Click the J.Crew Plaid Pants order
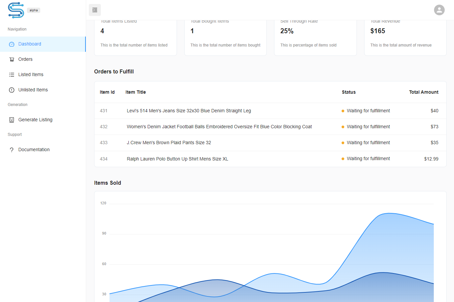The height and width of the screenshot is (302, 454). point(169,143)
